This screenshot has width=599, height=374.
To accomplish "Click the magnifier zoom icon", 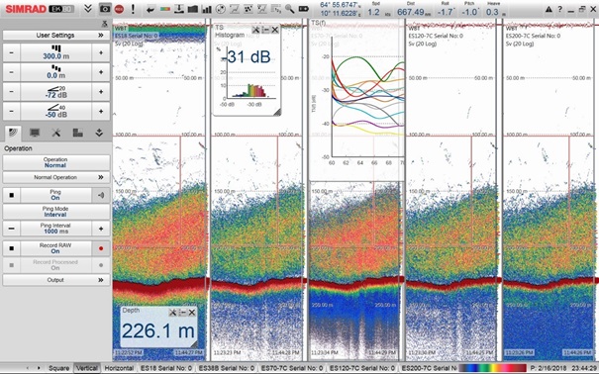I will coord(289,9).
